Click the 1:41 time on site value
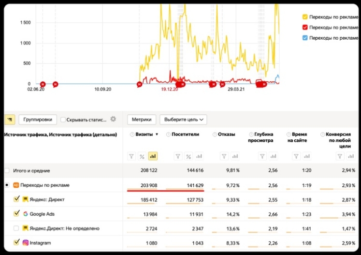The width and height of the screenshot is (361, 255). (x=307, y=229)
